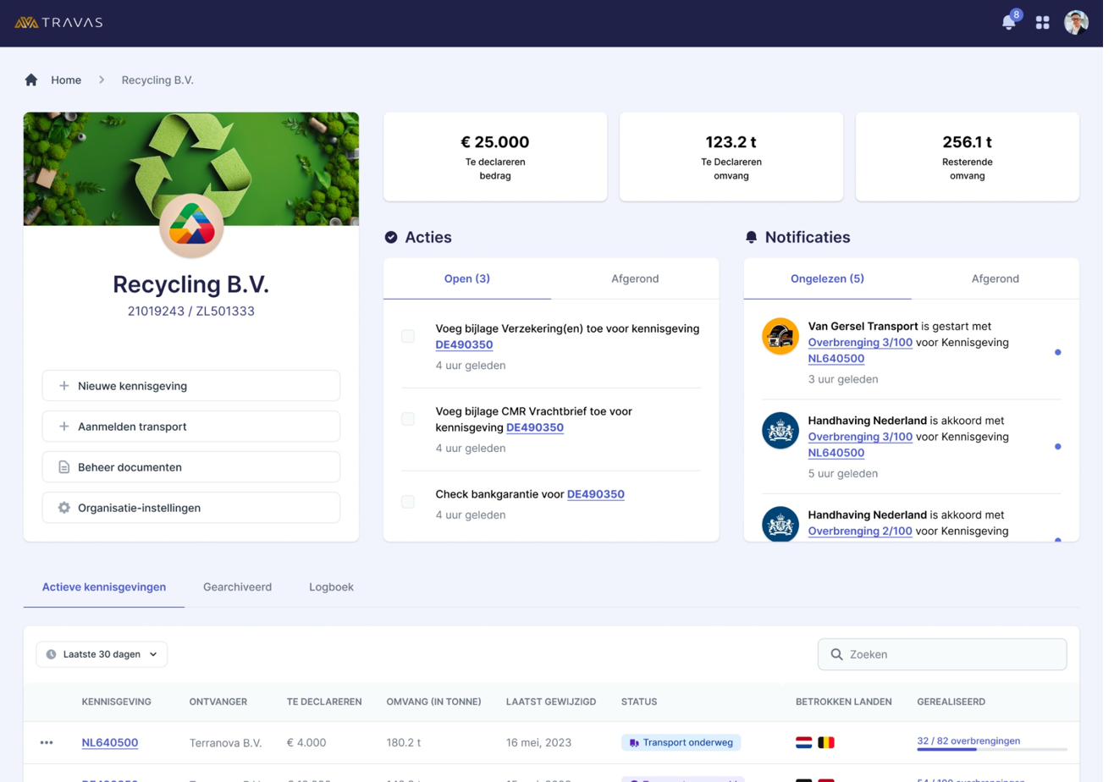Switch to the Open (3) actions tab

click(x=472, y=281)
